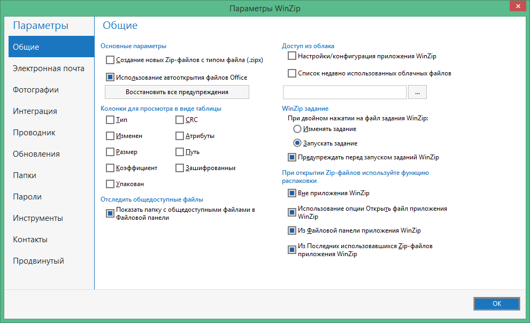
Task: Toggle Из Последних использовавшихся Zip-файлов checkbox
Action: click(x=292, y=250)
